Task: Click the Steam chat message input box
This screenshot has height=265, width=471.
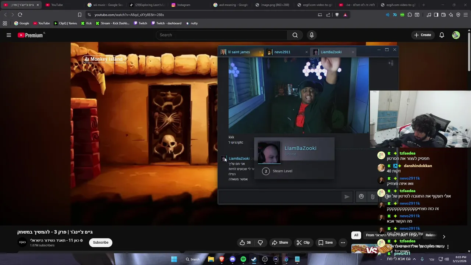Action: coord(280,197)
